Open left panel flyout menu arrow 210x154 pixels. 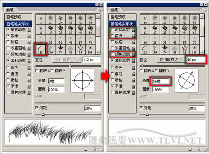[x=101, y=10]
